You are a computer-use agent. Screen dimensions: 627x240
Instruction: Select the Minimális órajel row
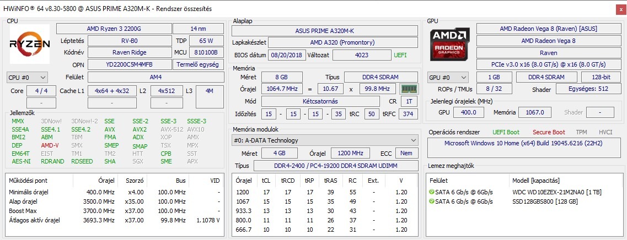coord(114,192)
